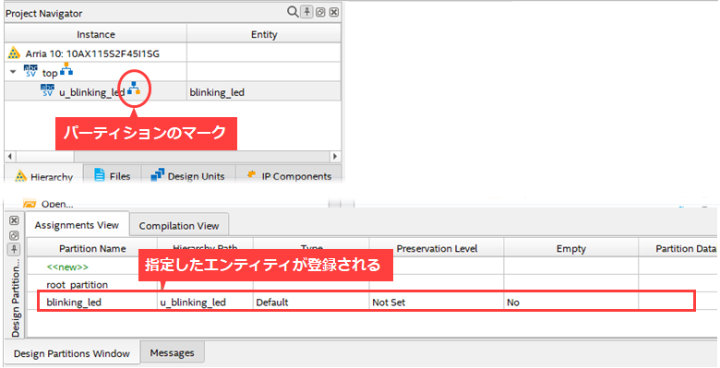Screen dimensions: 720x368
Task: Switch to the IP Components tab
Action: [x=289, y=176]
